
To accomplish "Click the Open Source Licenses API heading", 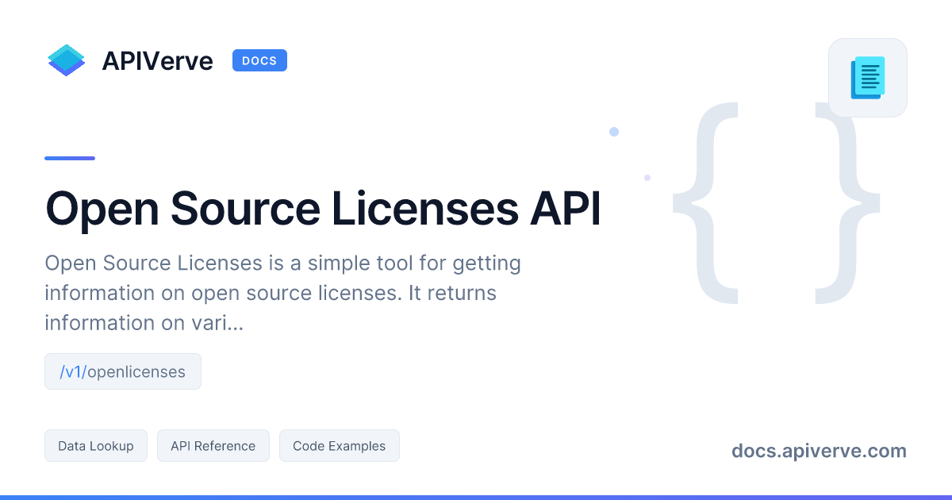I will (x=323, y=210).
